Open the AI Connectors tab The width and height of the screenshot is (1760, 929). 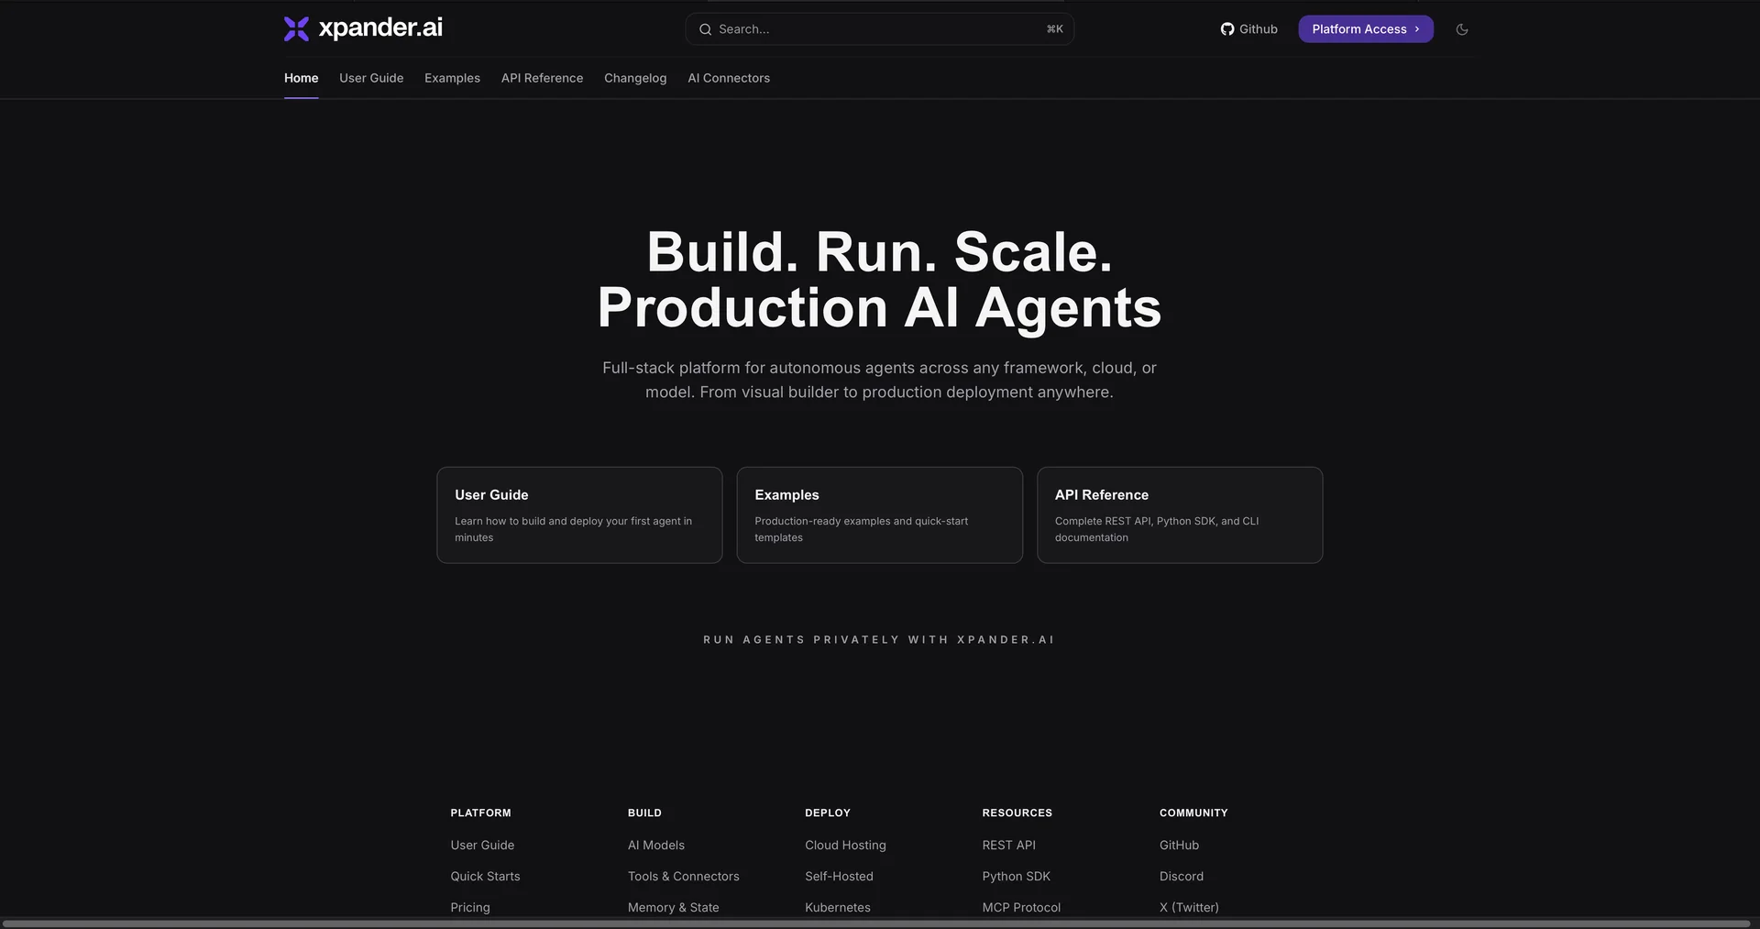pos(729,78)
